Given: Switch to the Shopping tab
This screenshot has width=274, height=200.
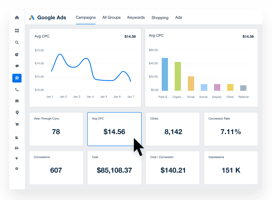Looking at the screenshot, I should 160,17.
